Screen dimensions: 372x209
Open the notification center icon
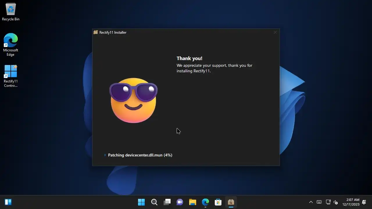364,202
